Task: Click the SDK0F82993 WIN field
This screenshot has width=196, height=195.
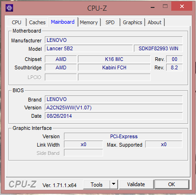Action: (x=158, y=48)
